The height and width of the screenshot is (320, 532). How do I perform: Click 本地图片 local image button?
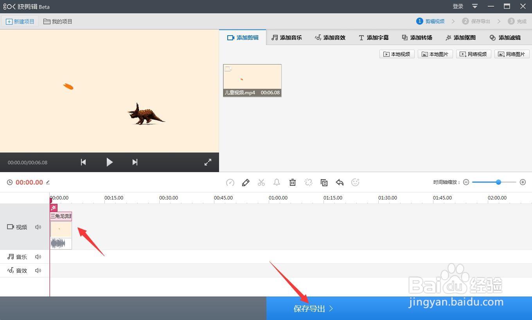coord(435,54)
